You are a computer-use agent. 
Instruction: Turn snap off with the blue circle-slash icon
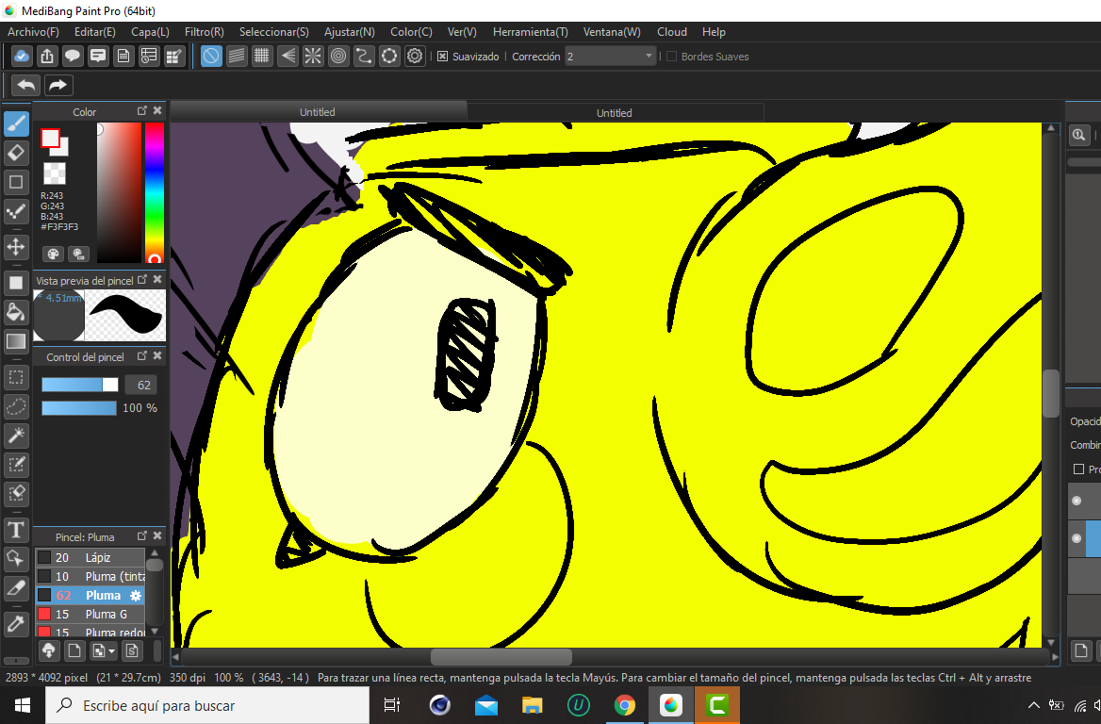click(x=211, y=57)
